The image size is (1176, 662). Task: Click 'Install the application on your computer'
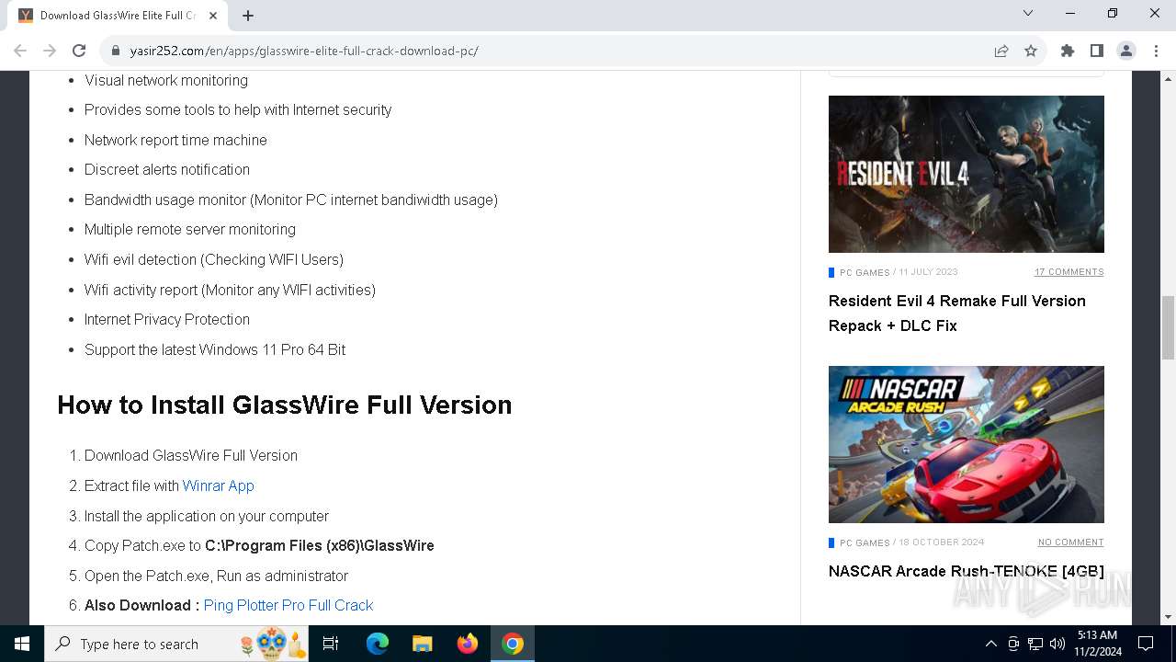click(207, 516)
